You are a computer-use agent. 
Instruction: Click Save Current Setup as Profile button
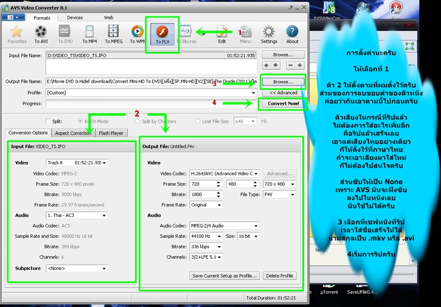(x=224, y=276)
